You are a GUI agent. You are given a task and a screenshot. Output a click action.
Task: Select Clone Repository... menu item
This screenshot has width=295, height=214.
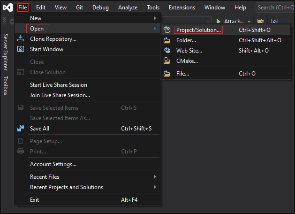click(88, 39)
